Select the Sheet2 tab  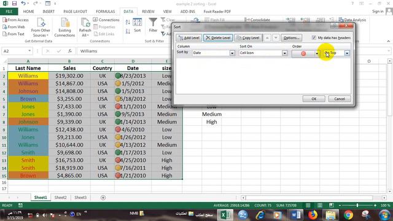[x=61, y=198]
